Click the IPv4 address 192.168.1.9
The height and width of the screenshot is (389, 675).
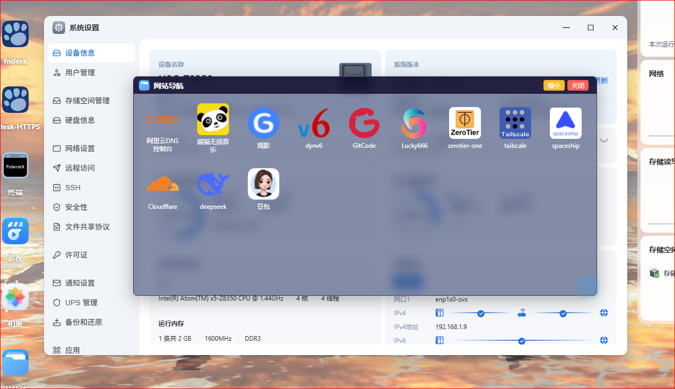point(451,327)
